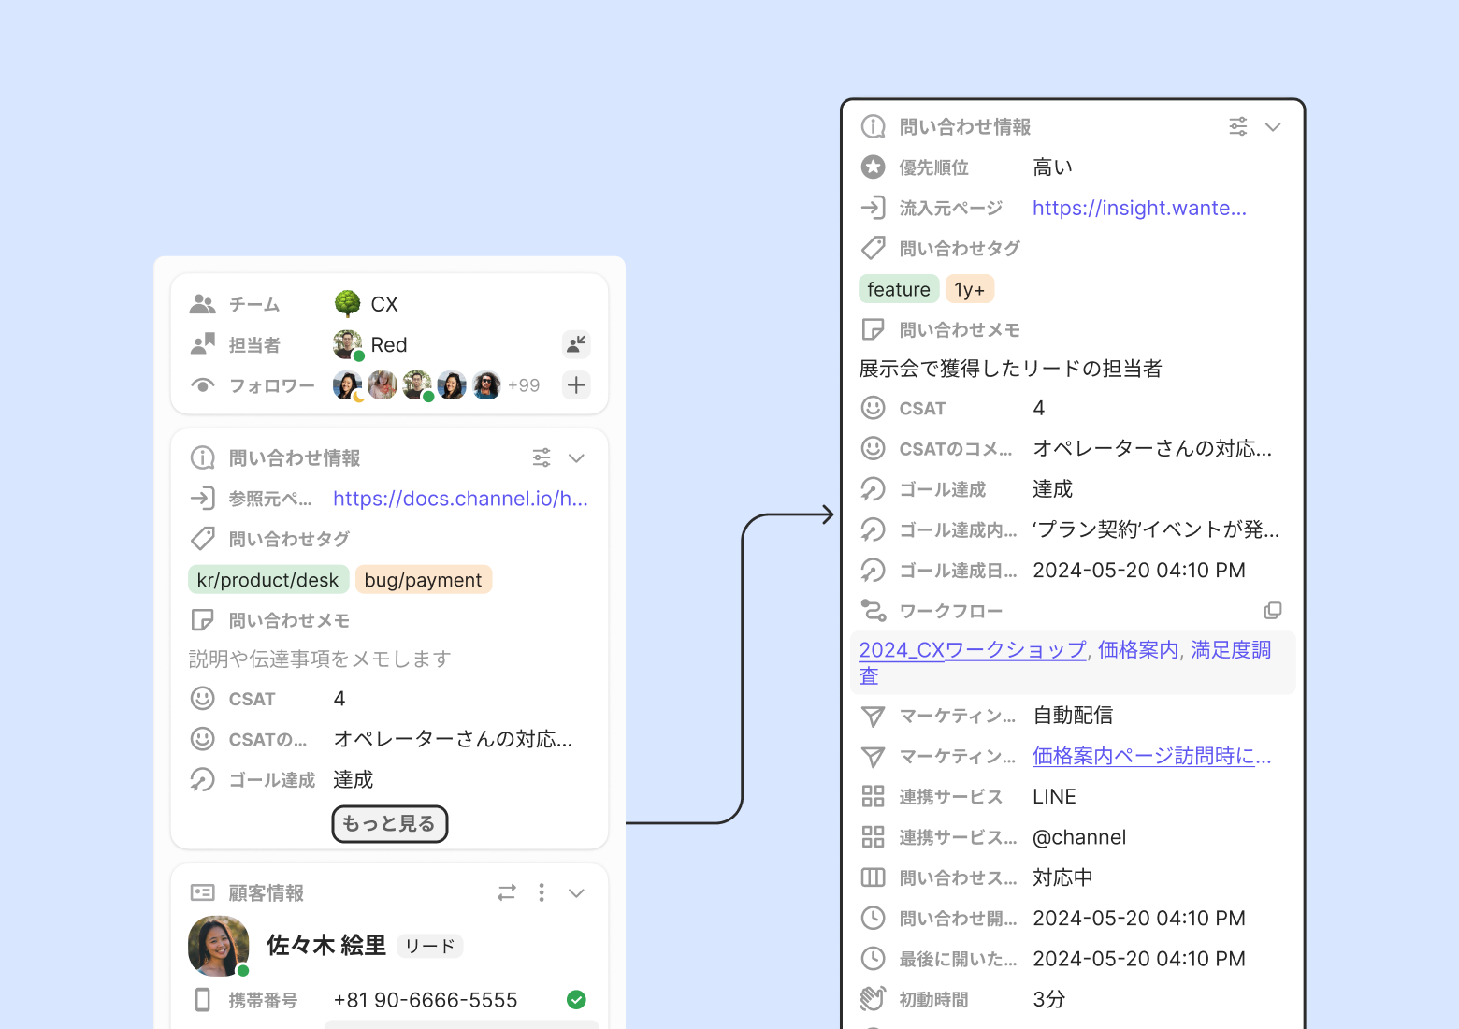Click the 優先順位 star icon
The height and width of the screenshot is (1029, 1459).
[x=874, y=167]
